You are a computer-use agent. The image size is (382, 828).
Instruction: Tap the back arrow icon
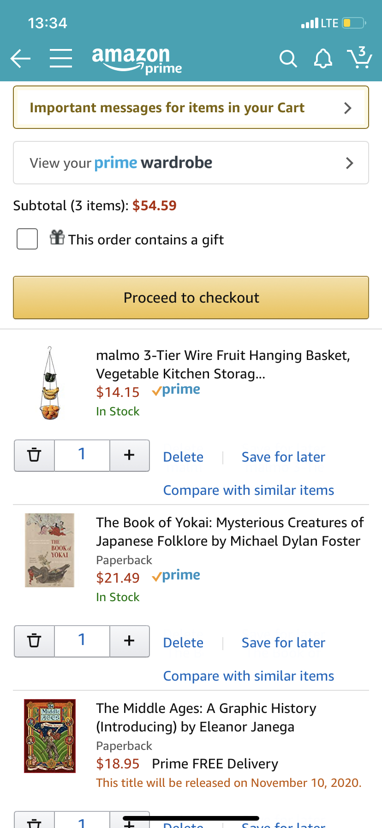20,59
